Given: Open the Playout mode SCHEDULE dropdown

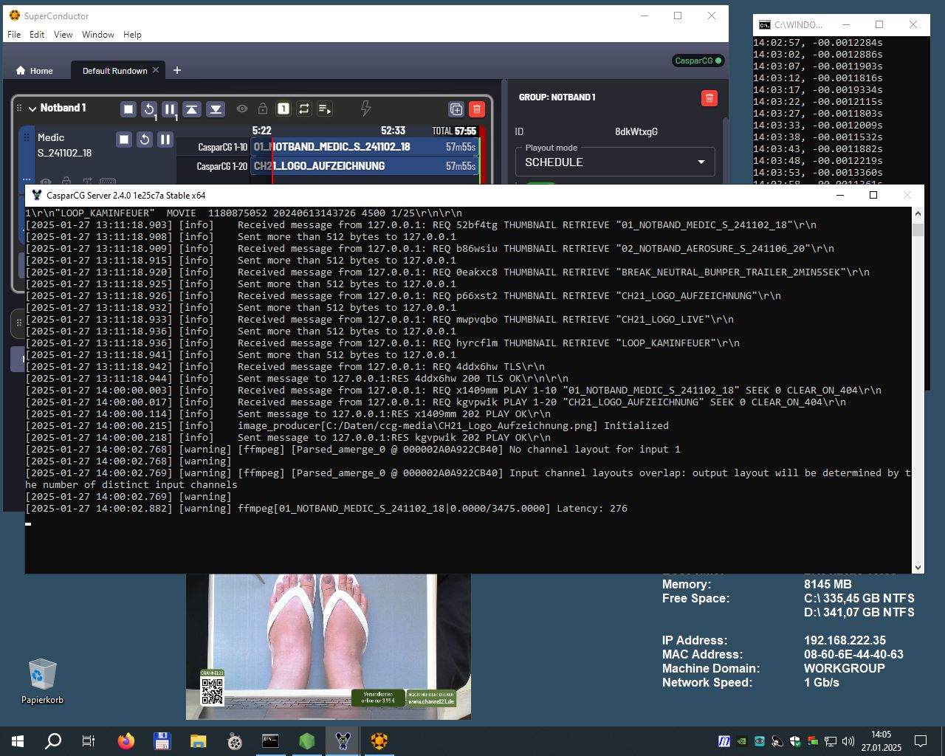Looking at the screenshot, I should click(615, 162).
